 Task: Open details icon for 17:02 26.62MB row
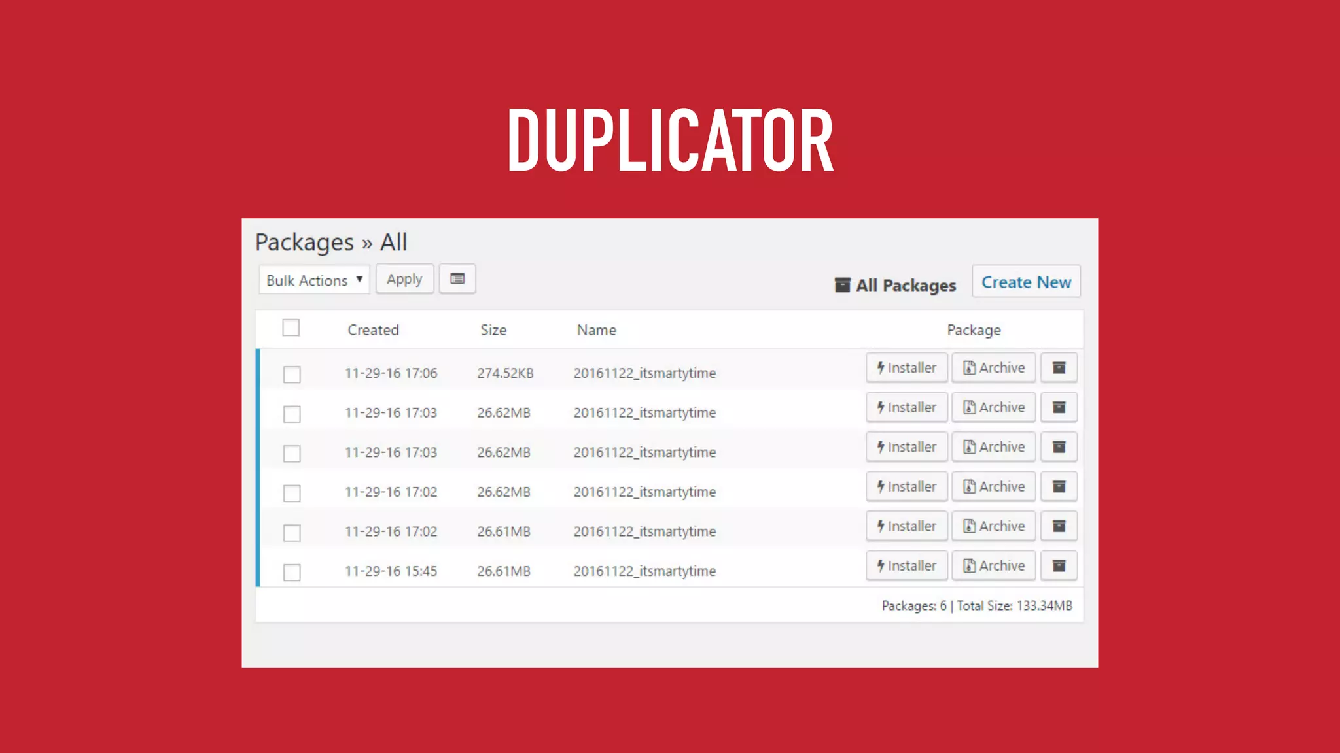tap(1059, 486)
